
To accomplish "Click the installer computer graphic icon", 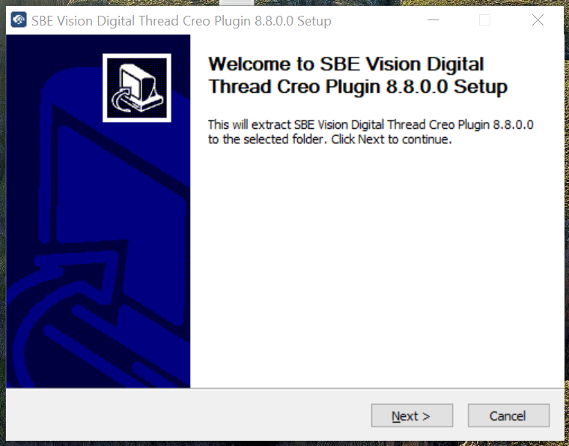I will pos(137,88).
